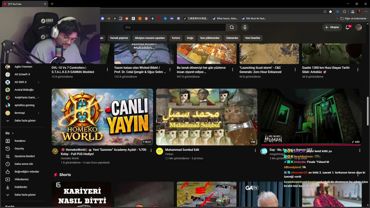Open the Launching Scud storm video title
The height and width of the screenshot is (208, 370).
click(x=260, y=70)
